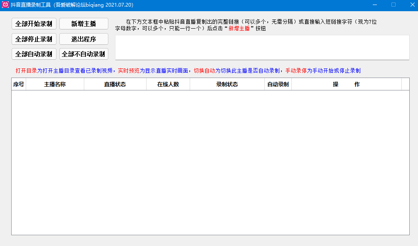Click the 直播状态 column header
The image size is (418, 246).
coord(115,84)
